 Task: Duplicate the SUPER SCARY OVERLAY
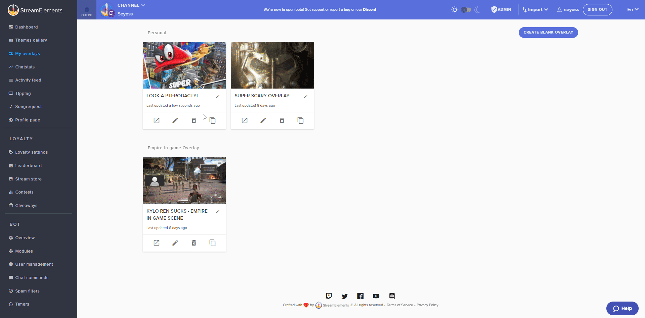pyautogui.click(x=301, y=120)
